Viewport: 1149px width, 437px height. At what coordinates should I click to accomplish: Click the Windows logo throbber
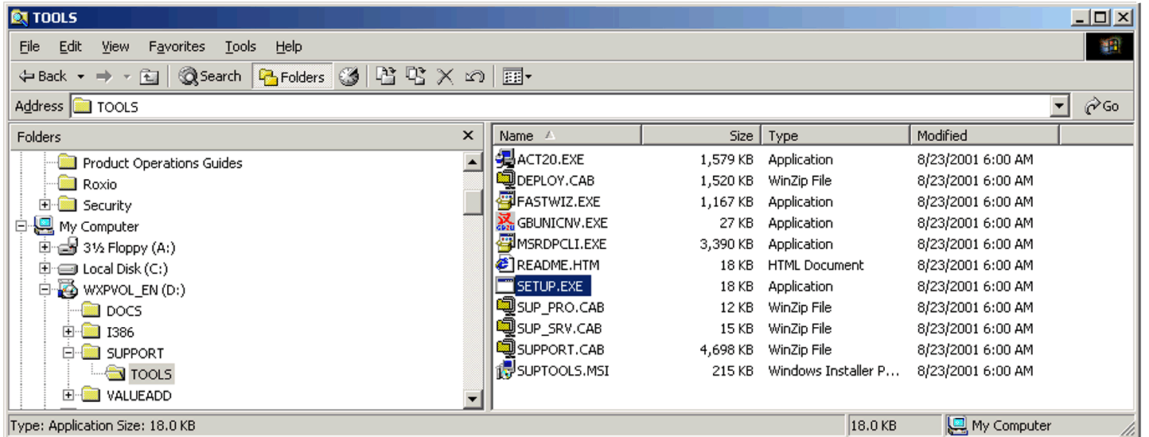pyautogui.click(x=1109, y=46)
